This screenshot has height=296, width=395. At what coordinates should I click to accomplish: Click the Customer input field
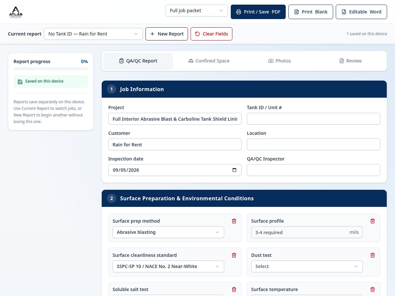(x=175, y=144)
